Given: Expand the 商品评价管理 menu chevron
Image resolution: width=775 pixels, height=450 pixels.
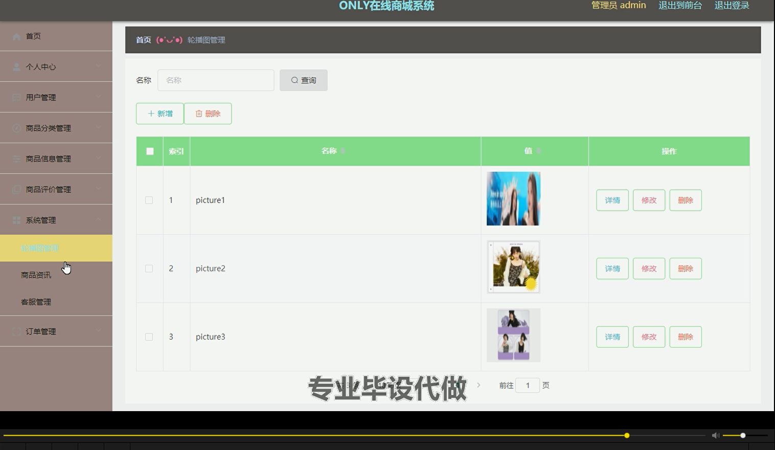Looking at the screenshot, I should [x=98, y=189].
